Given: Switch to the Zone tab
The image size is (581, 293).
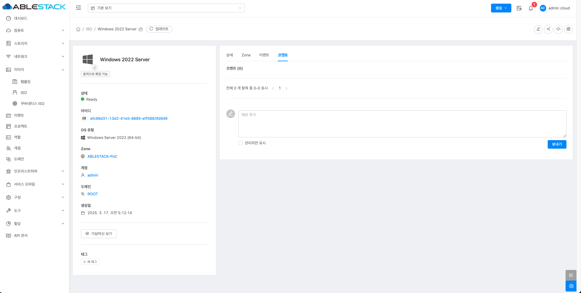Looking at the screenshot, I should point(246,55).
